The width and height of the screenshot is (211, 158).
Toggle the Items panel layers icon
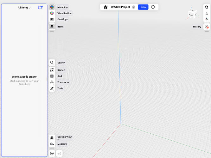coord(52,27)
